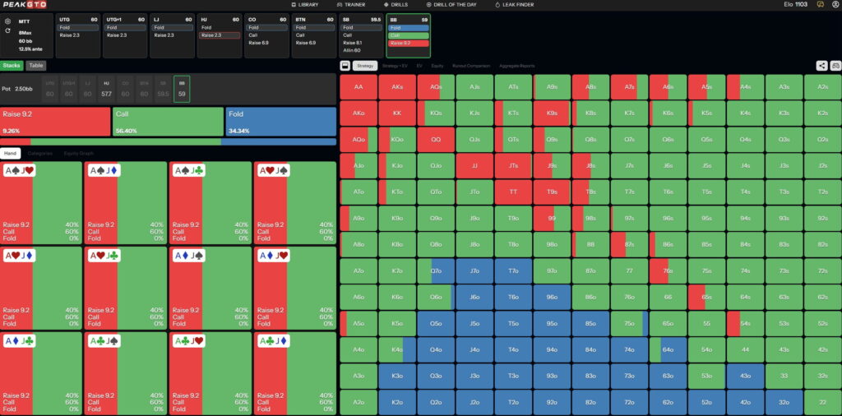The image size is (842, 416).
Task: Select Raise 2.3 in HJ panel
Action: pyautogui.click(x=220, y=35)
